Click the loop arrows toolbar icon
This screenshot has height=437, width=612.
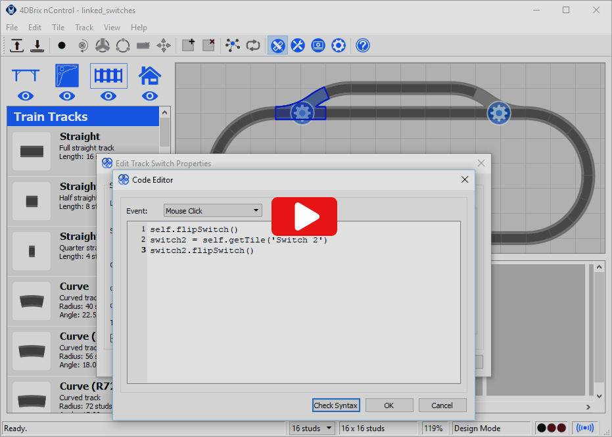coord(253,45)
